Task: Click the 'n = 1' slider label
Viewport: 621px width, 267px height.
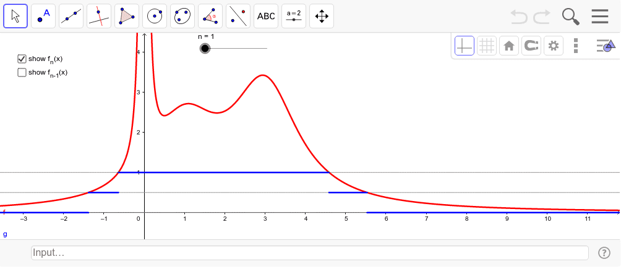Action: 206,37
